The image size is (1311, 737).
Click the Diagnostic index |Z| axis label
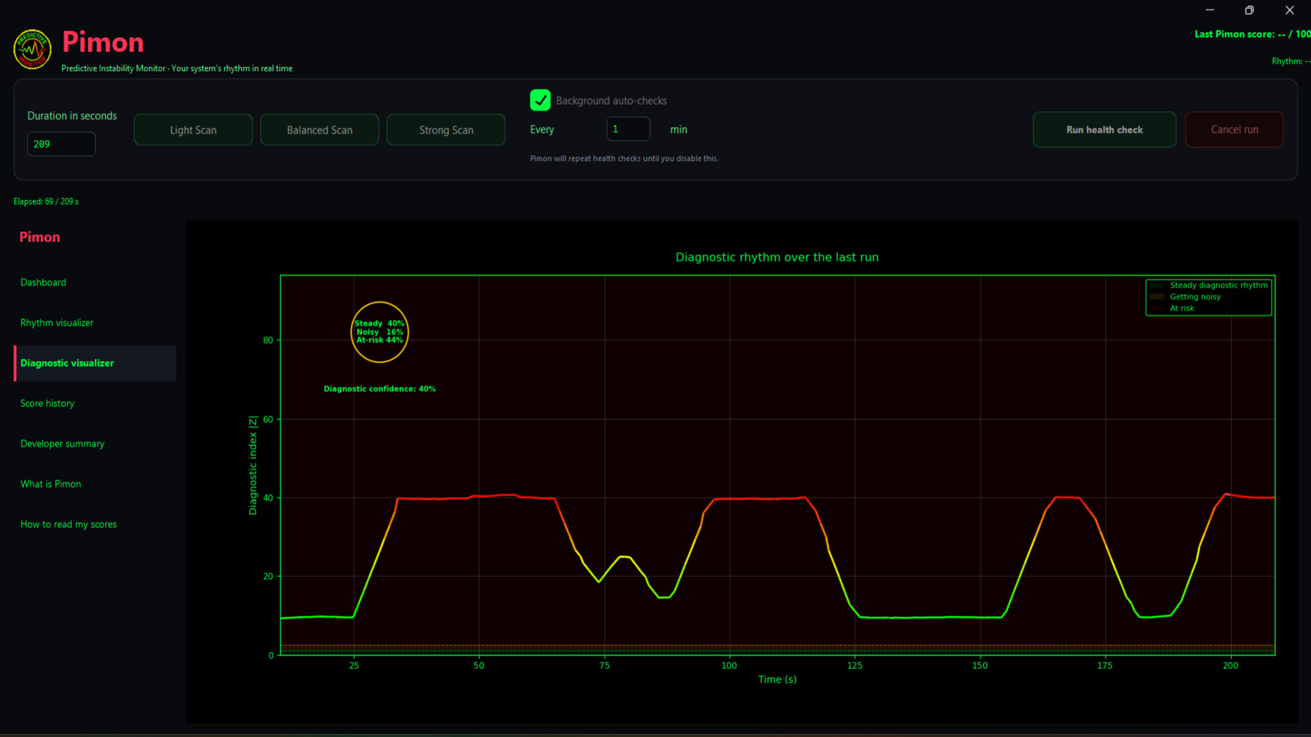click(253, 465)
